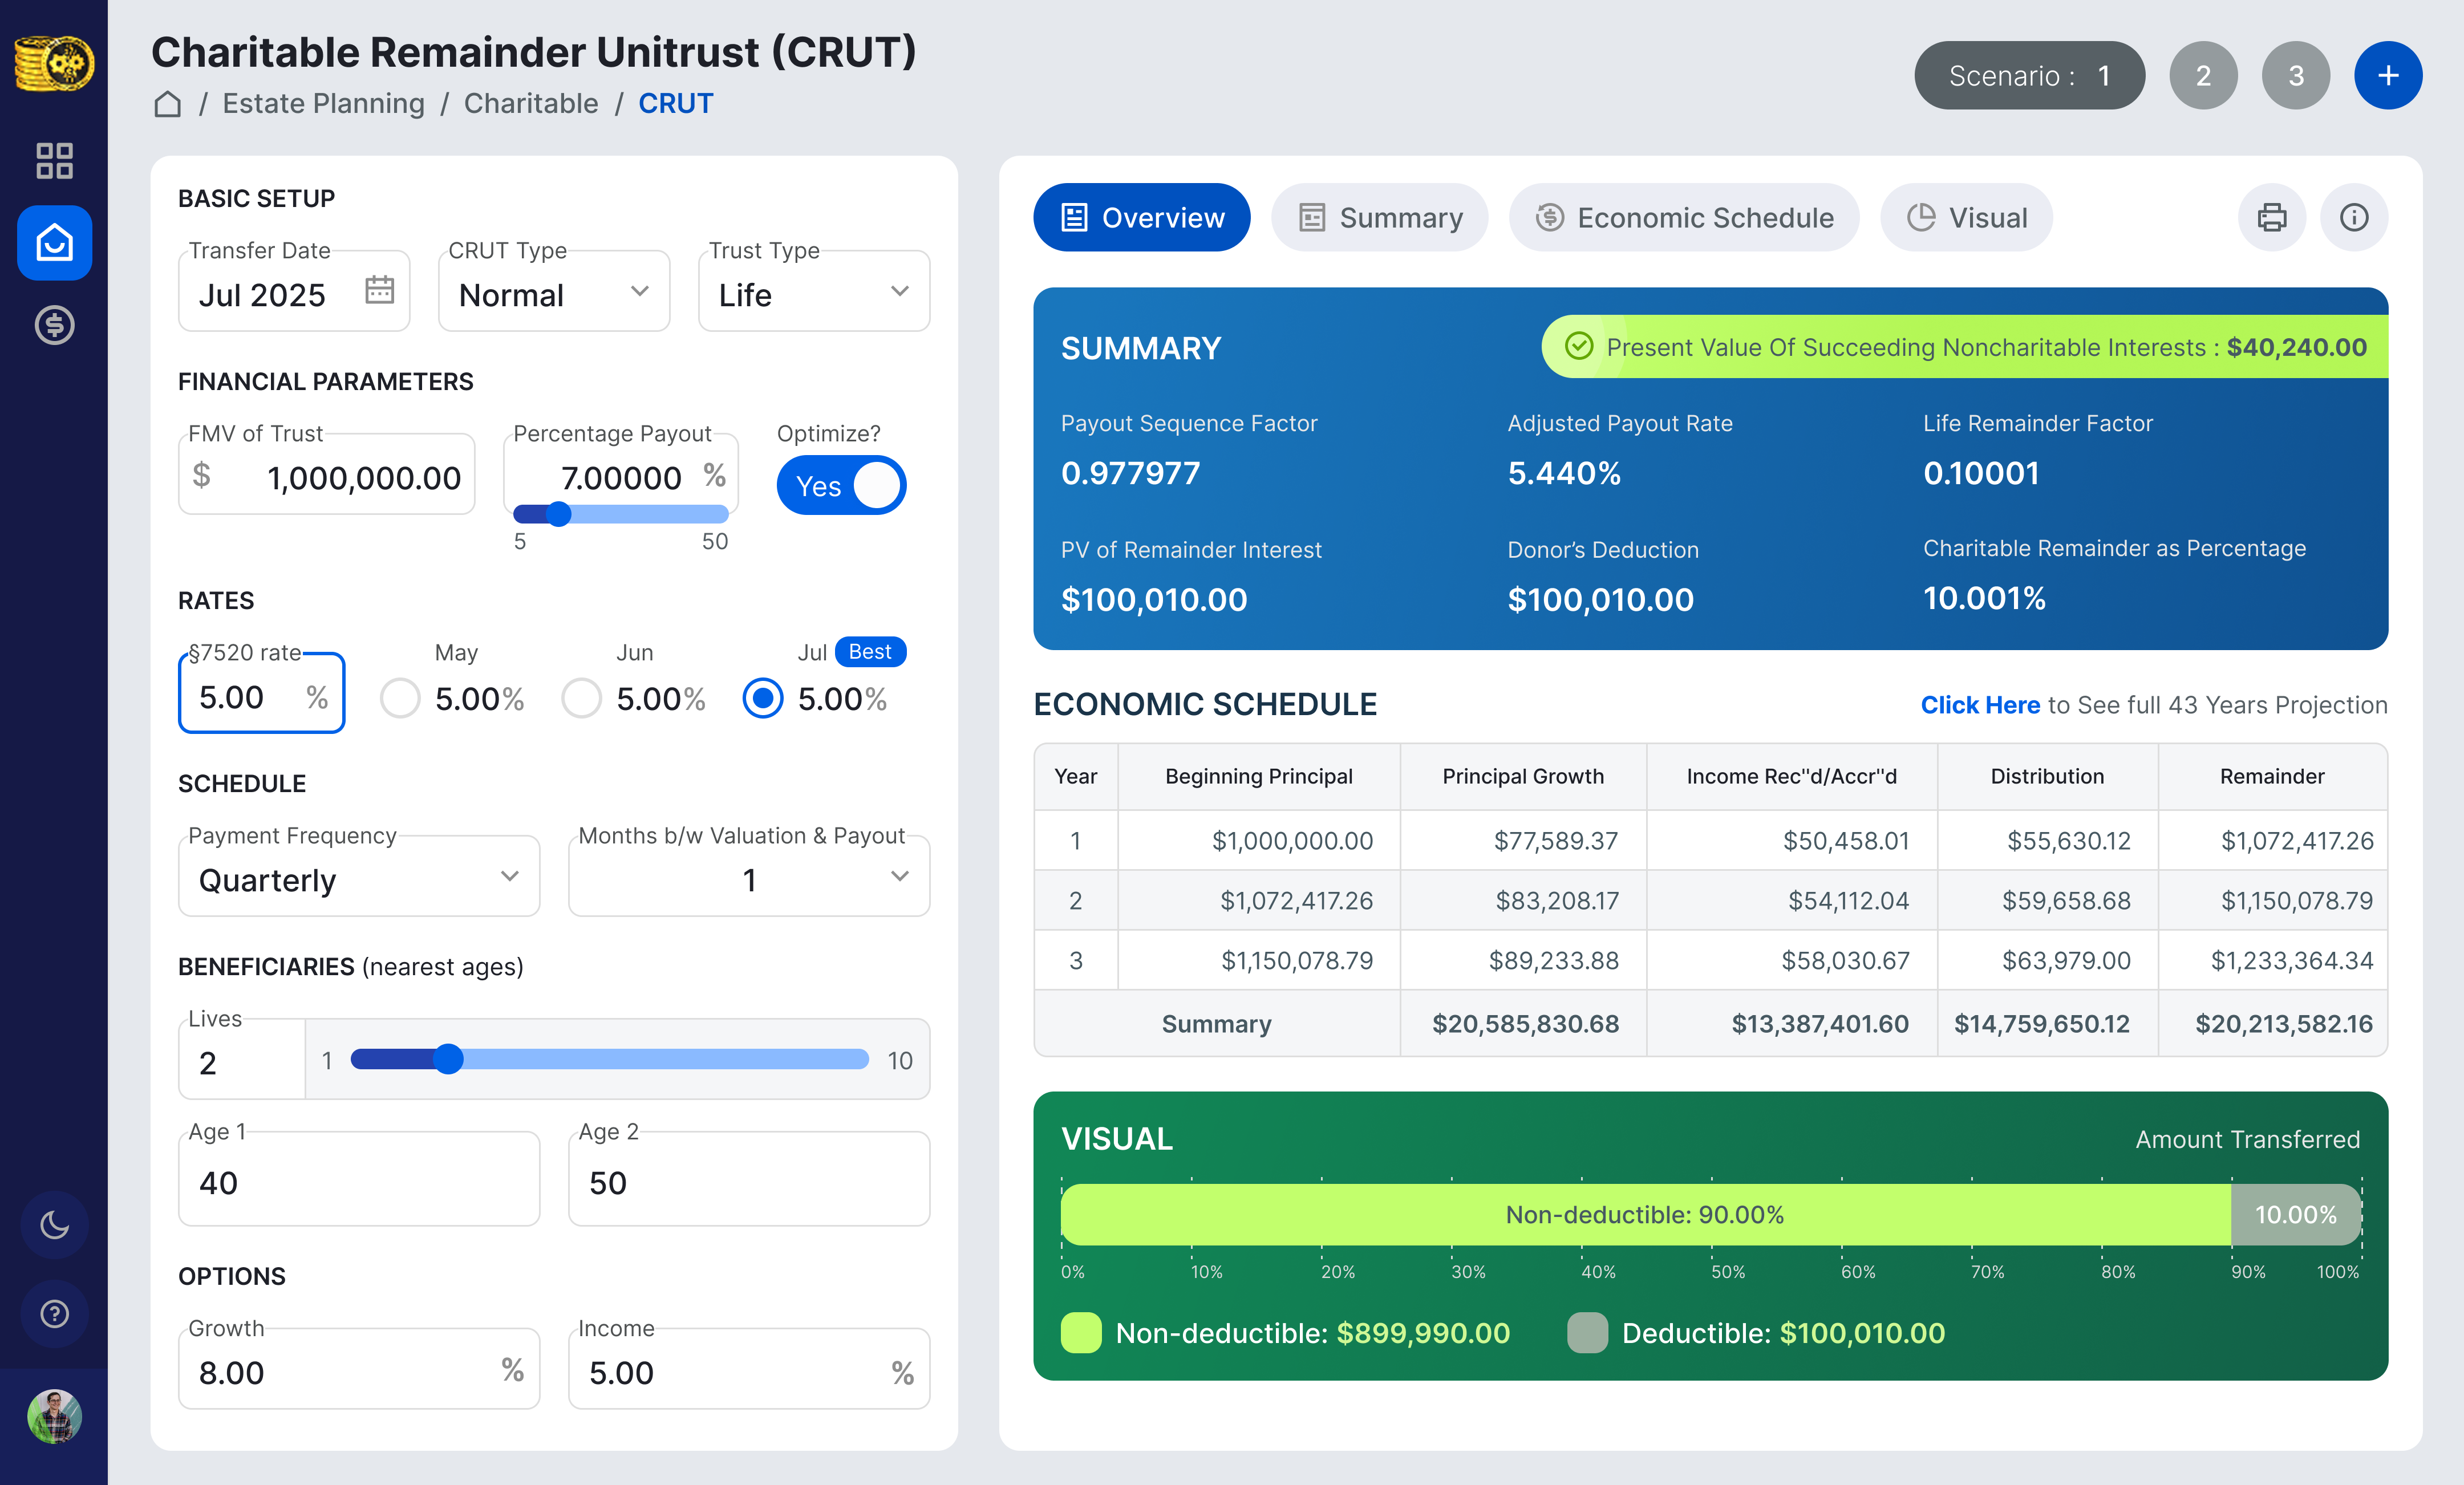
Task: Click the print icon button
Action: (x=2271, y=217)
